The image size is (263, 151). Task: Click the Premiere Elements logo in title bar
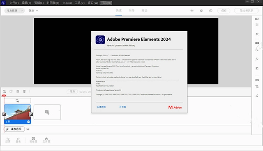pyautogui.click(x=3, y=2)
